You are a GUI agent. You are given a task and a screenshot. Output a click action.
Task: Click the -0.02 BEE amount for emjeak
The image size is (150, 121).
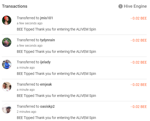pyautogui.click(x=139, y=85)
